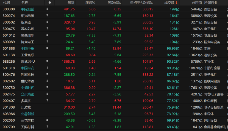Viewport: 228px width, 131px height.
Task: Open stock 中国中免 by its name
Action: pos(27,48)
